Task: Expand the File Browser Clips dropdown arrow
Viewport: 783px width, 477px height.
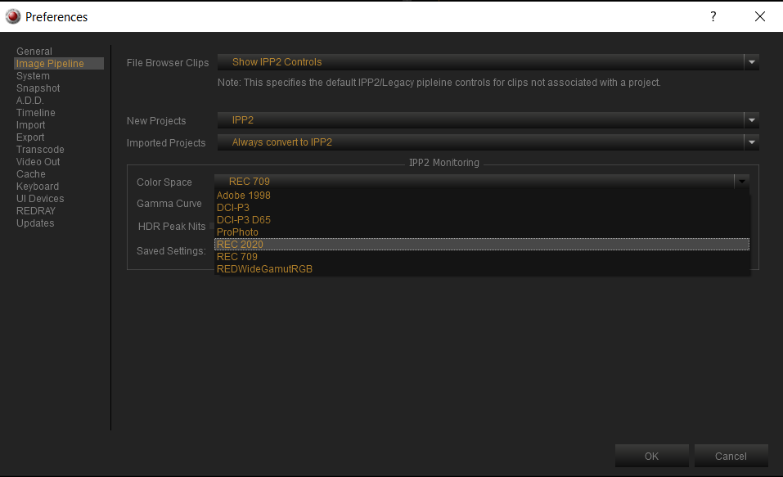Action: [752, 62]
